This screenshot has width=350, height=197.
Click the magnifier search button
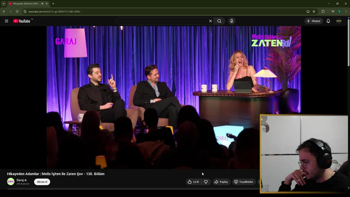coord(219,21)
